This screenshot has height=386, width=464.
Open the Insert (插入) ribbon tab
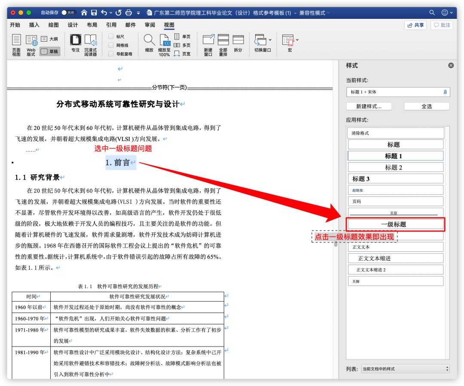tap(34, 25)
